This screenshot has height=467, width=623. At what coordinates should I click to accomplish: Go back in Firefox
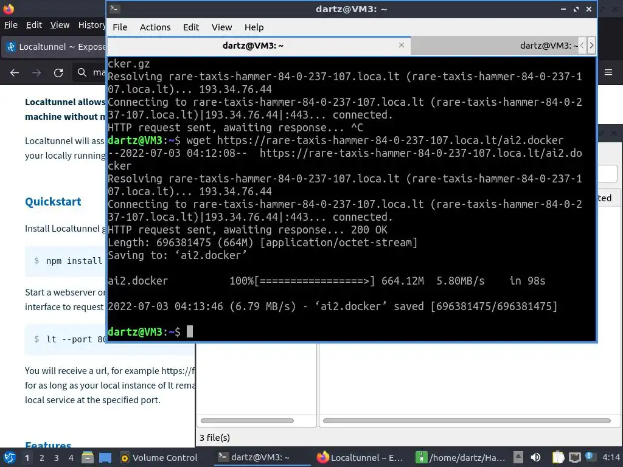point(15,72)
